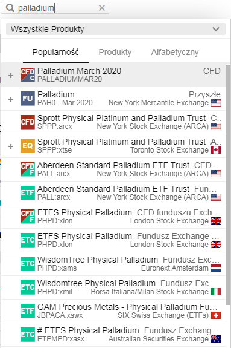Switch to the Alfabetyczny tab

[175, 52]
